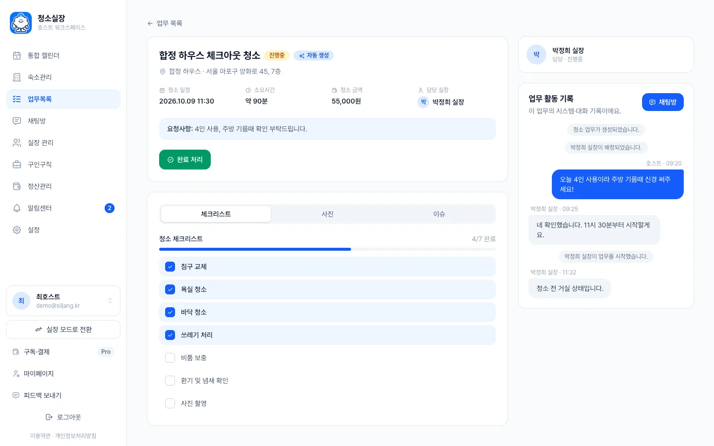Screen dimensions: 714x446
Task: Check the 사진 촬영 checkbox
Action: click(x=170, y=403)
